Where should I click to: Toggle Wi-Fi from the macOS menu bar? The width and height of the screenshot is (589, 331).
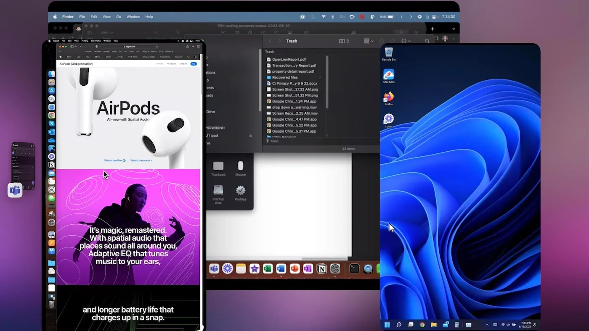tap(323, 17)
